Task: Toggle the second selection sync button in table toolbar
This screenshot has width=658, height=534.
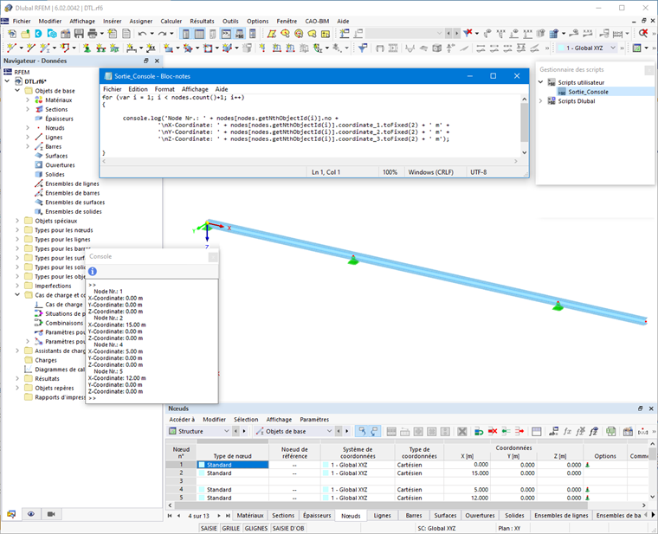Action: click(374, 431)
